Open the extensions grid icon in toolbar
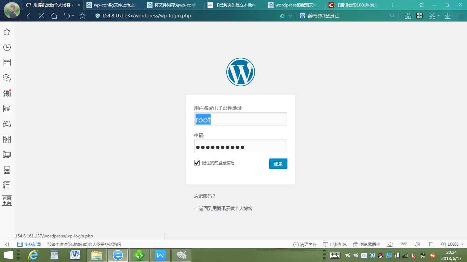This screenshot has height=262, width=467. [408, 16]
